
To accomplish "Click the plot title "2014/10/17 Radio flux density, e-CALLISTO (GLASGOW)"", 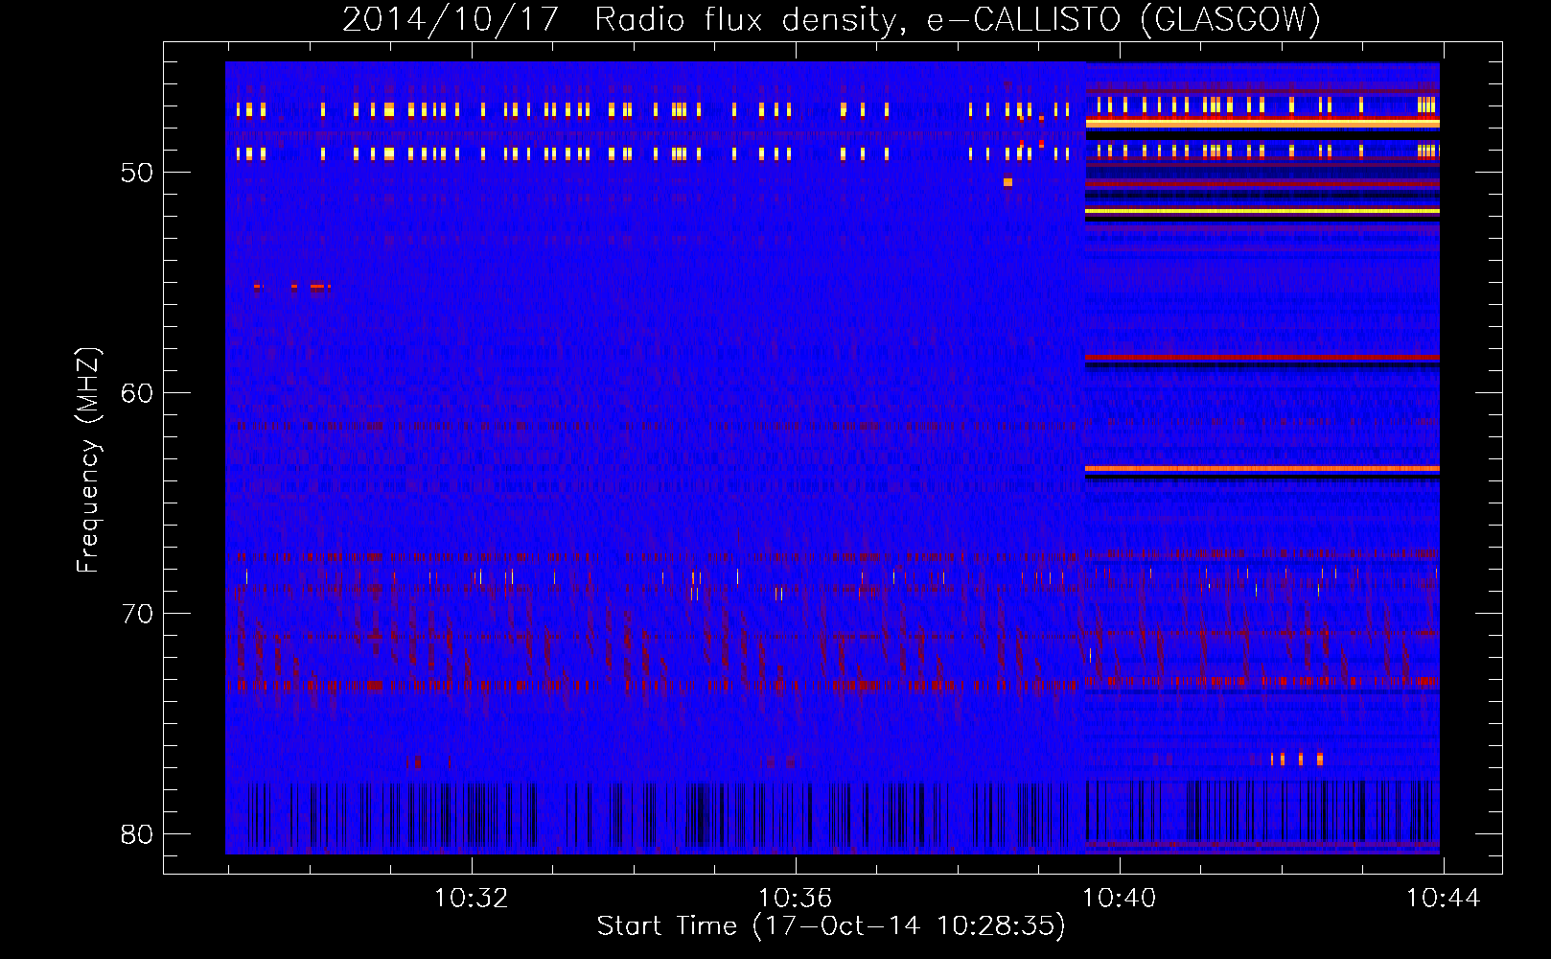I will point(831,19).
